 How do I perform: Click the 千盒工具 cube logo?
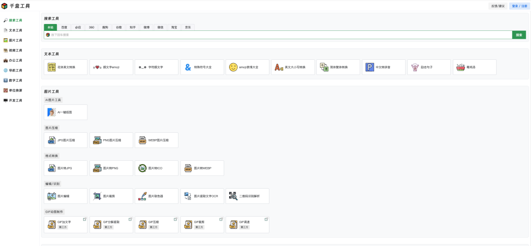pyautogui.click(x=4, y=6)
